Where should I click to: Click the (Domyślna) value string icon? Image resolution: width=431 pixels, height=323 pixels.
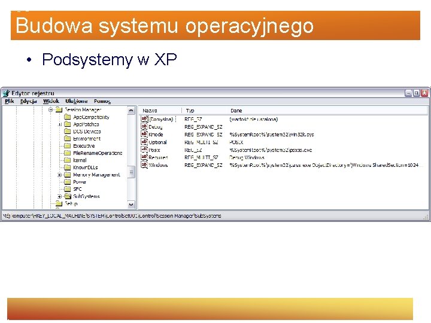coord(144,118)
